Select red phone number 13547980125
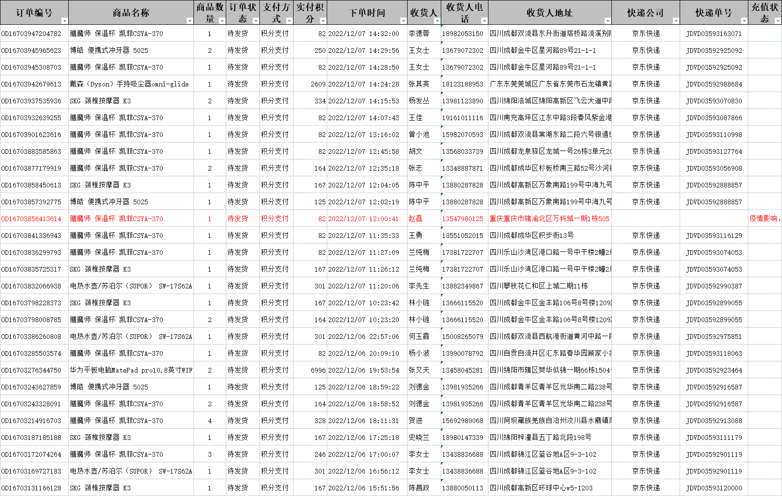This screenshot has width=782, height=496. click(463, 219)
